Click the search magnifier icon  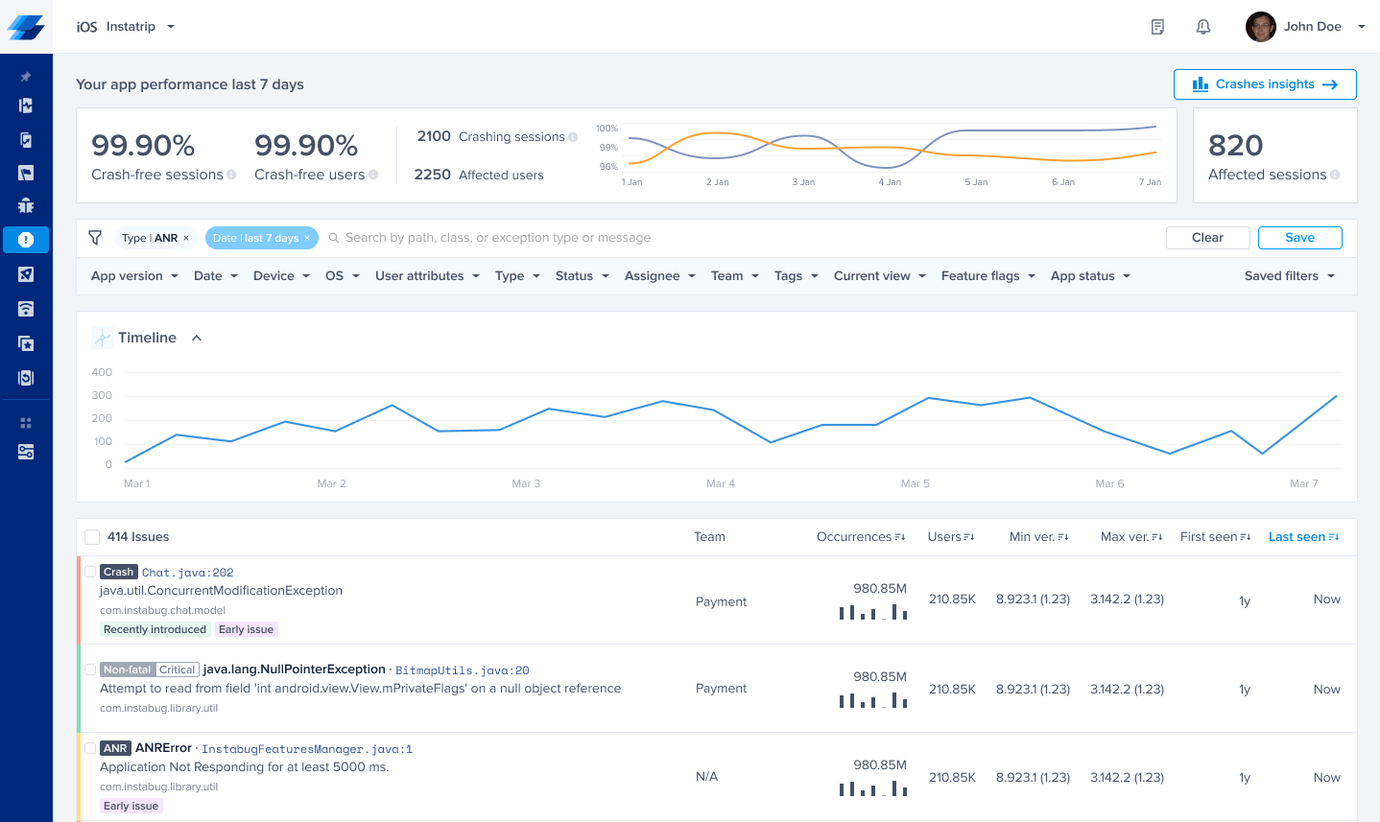coord(334,238)
